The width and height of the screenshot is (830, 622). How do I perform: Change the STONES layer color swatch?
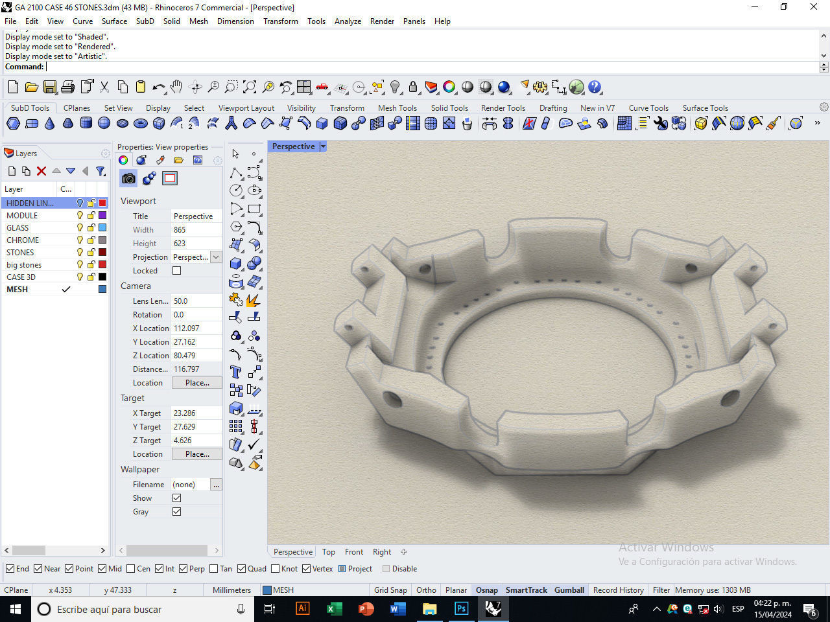pos(102,253)
